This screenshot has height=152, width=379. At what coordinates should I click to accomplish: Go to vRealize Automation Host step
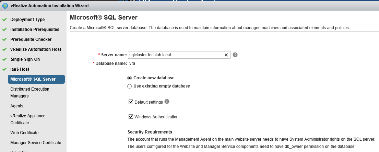(36, 49)
